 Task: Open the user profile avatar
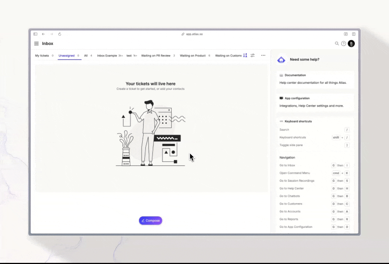coord(351,44)
